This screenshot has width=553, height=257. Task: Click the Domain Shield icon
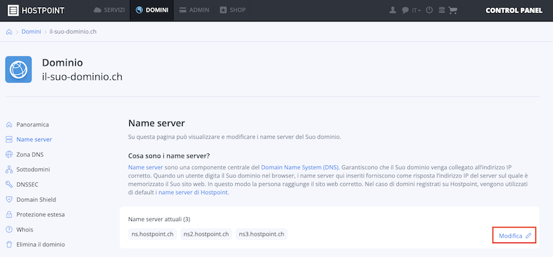pos(9,200)
